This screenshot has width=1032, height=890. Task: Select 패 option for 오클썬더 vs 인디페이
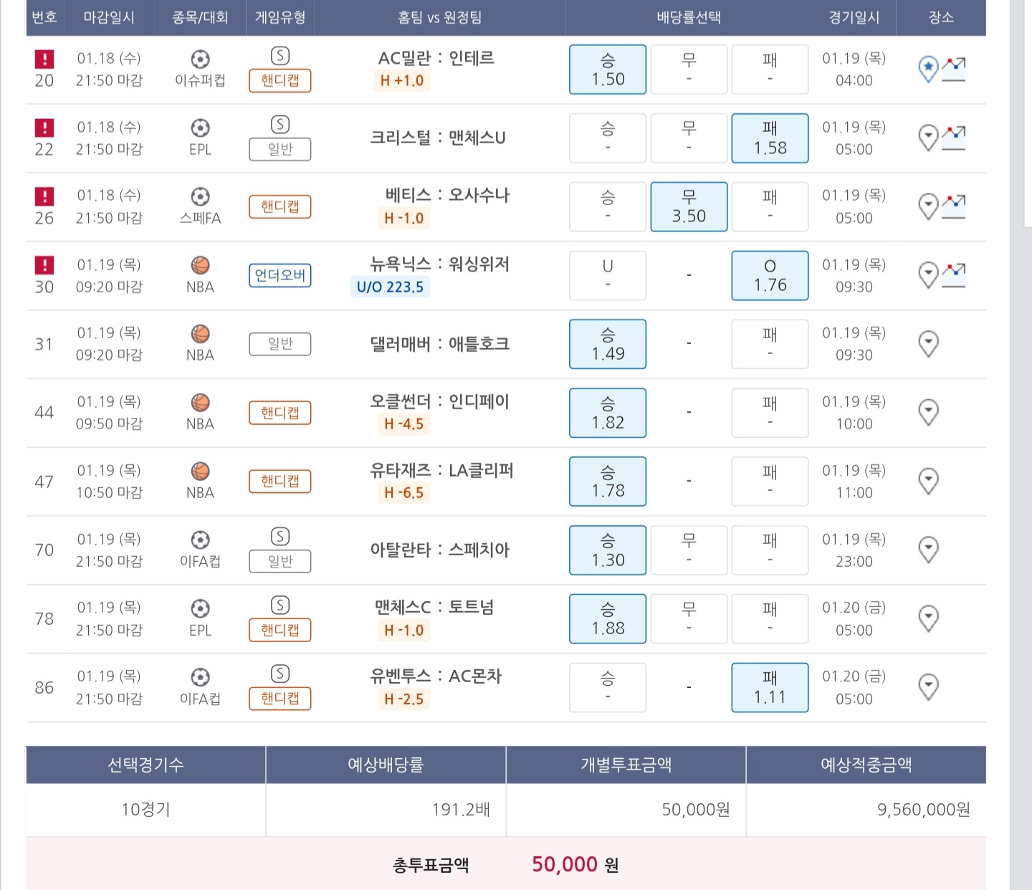770,413
